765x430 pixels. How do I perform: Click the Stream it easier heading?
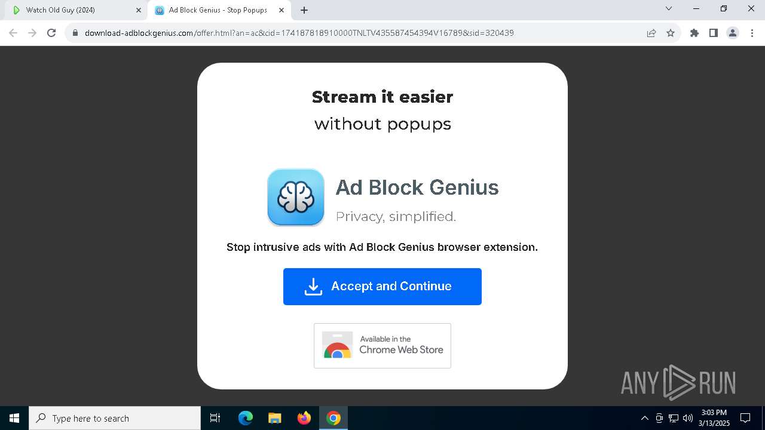click(x=382, y=97)
